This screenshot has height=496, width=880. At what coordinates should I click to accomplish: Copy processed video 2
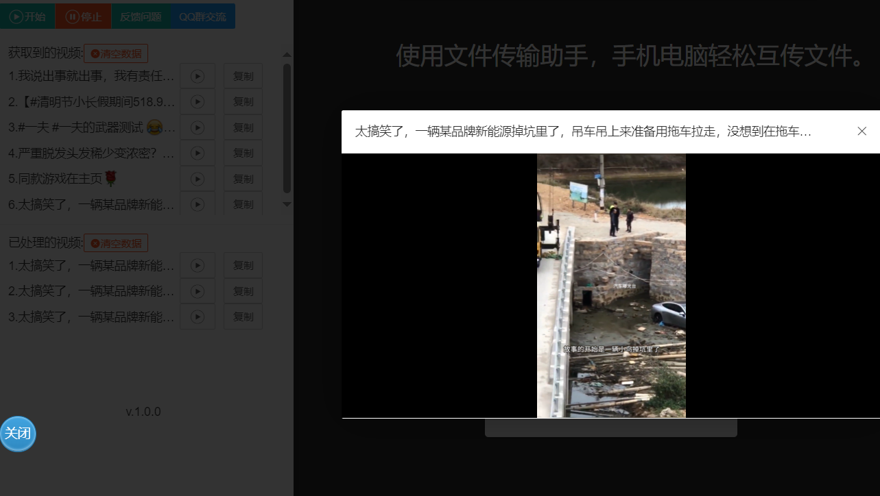pyautogui.click(x=243, y=291)
